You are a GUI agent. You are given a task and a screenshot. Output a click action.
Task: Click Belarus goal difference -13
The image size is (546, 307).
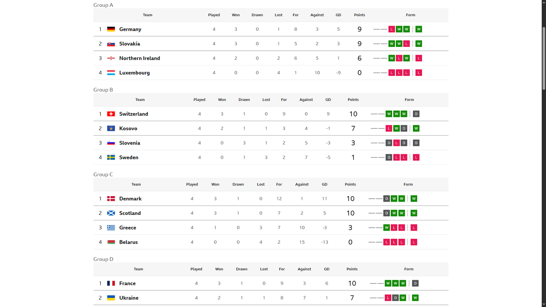(x=325, y=242)
